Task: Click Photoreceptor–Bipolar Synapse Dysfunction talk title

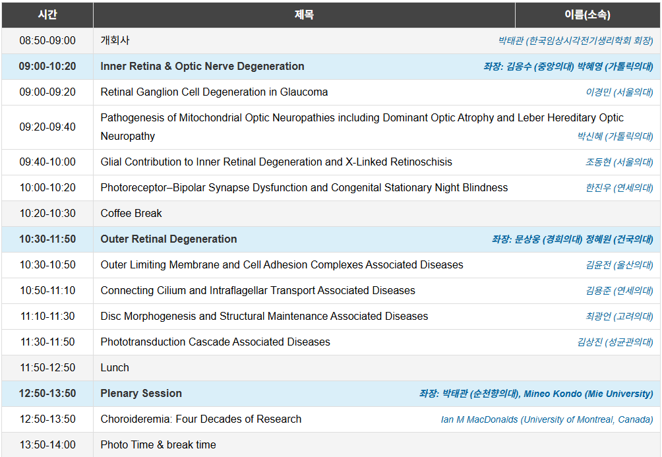Action: pos(303,187)
